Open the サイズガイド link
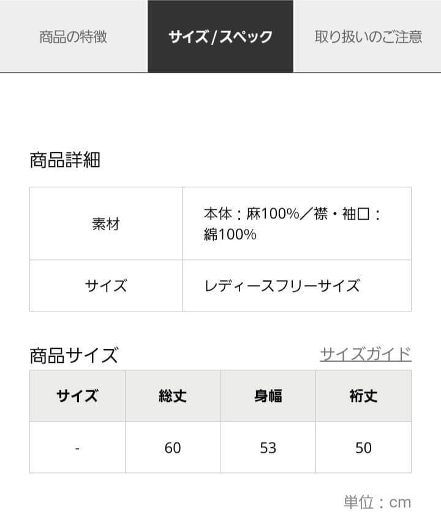441x522 pixels. tap(366, 352)
